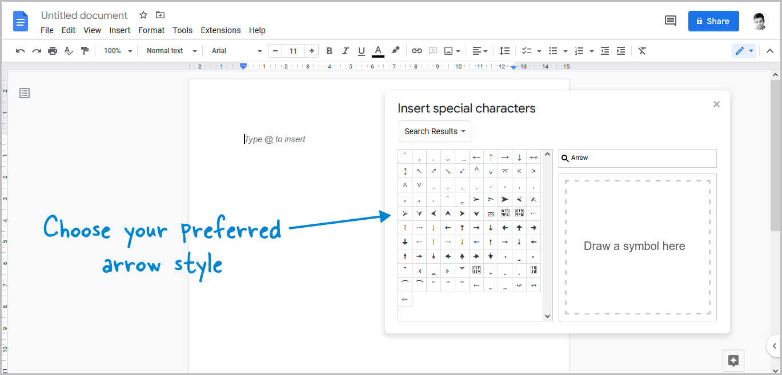The height and width of the screenshot is (375, 782).
Task: Toggle bold formatting
Action: pyautogui.click(x=329, y=50)
